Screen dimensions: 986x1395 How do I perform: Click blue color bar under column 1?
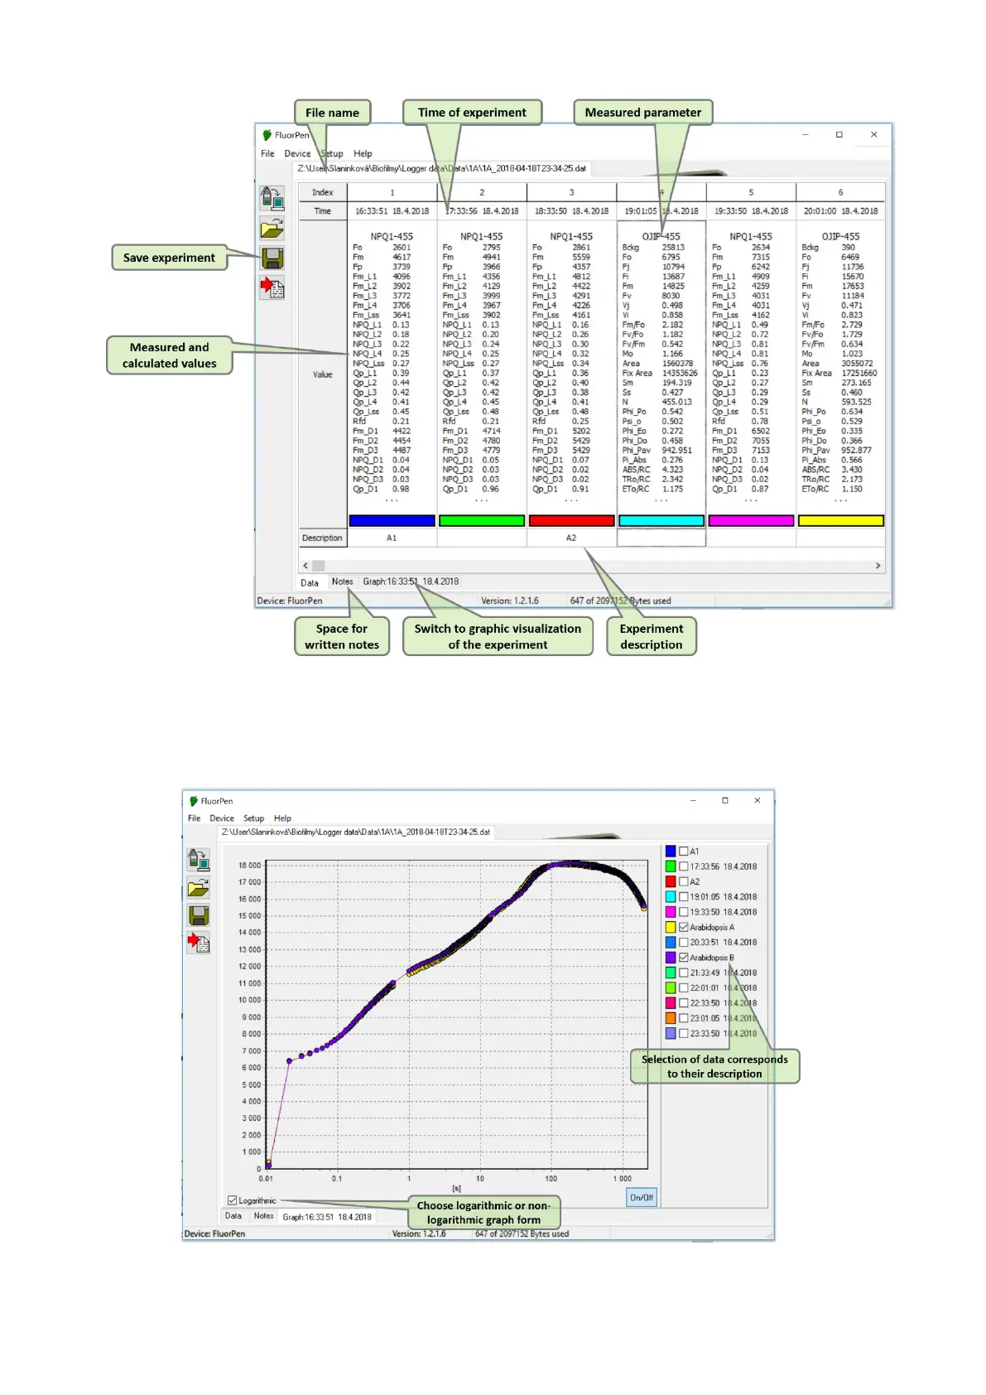[x=392, y=520]
